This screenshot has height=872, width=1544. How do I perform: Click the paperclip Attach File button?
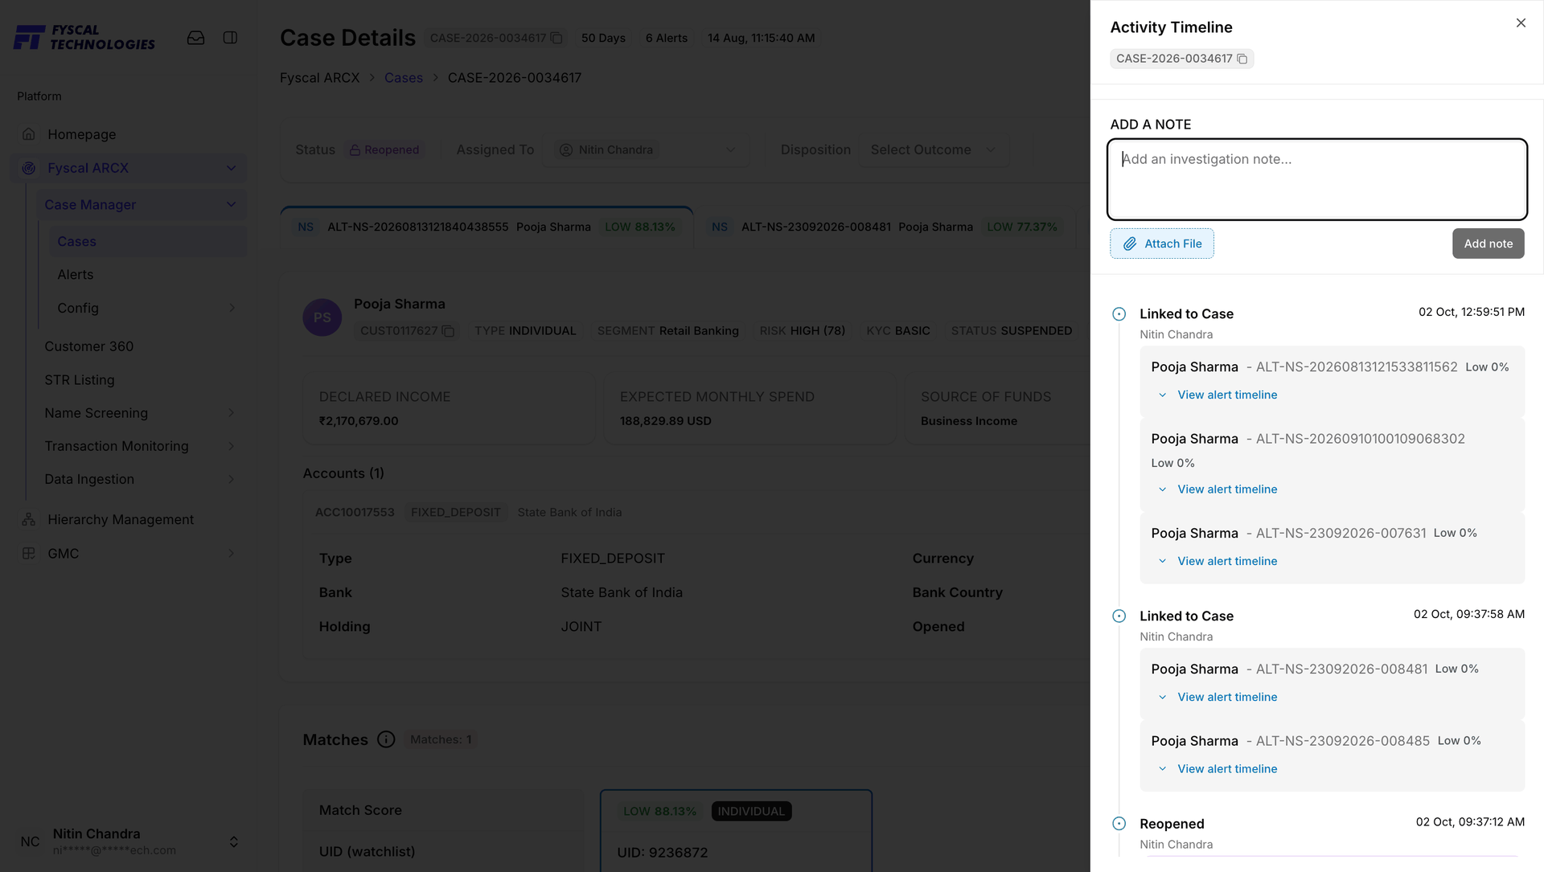pos(1162,244)
